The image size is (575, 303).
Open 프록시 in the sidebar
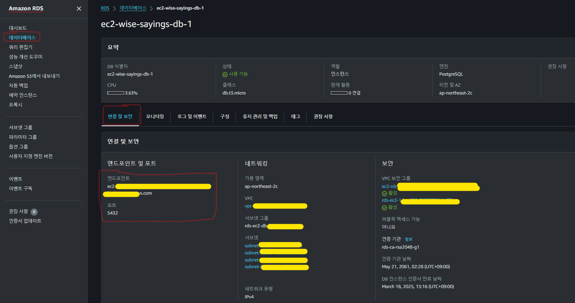tap(16, 104)
